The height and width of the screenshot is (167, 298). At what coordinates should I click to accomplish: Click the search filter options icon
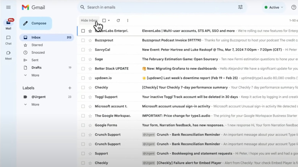coord(240,7)
